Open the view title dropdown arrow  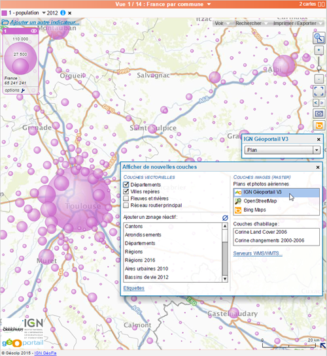point(209,4)
